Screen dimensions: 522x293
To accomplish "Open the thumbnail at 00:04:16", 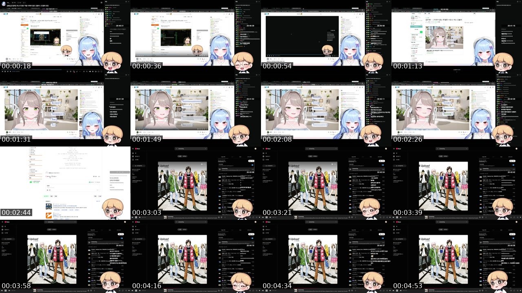I will click(196, 256).
